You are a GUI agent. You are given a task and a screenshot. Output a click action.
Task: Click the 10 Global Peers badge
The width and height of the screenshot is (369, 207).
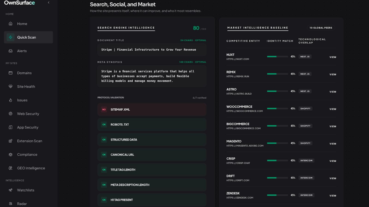321,28
